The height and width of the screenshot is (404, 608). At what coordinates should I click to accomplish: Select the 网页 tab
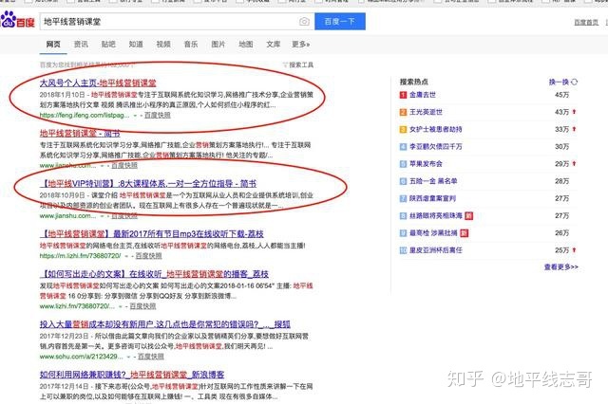pos(53,45)
